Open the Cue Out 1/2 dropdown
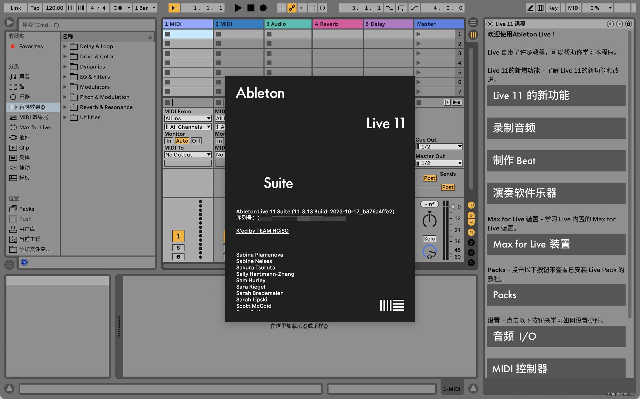 [439, 147]
